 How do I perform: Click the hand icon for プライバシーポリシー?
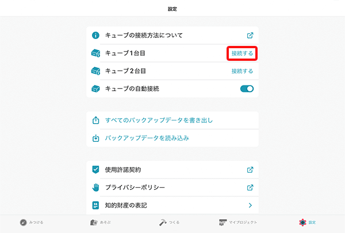coord(96,187)
